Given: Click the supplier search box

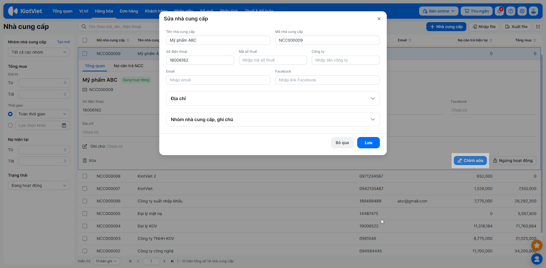Looking at the screenshot, I should point(119,27).
